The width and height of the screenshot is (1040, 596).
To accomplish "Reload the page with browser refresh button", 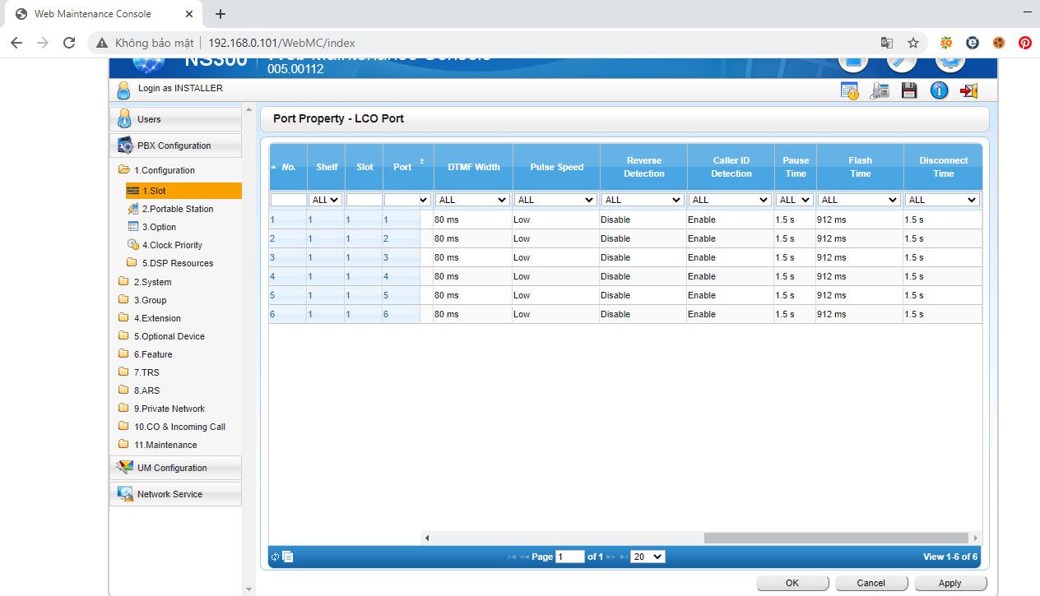I will point(69,43).
